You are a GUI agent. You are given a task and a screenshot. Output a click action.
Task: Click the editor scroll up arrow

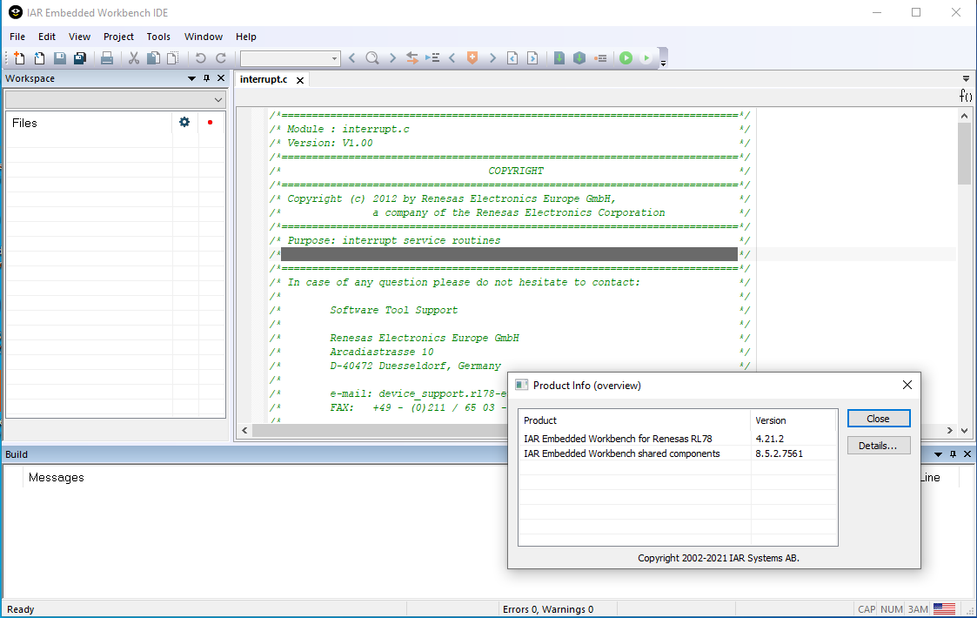(x=964, y=116)
